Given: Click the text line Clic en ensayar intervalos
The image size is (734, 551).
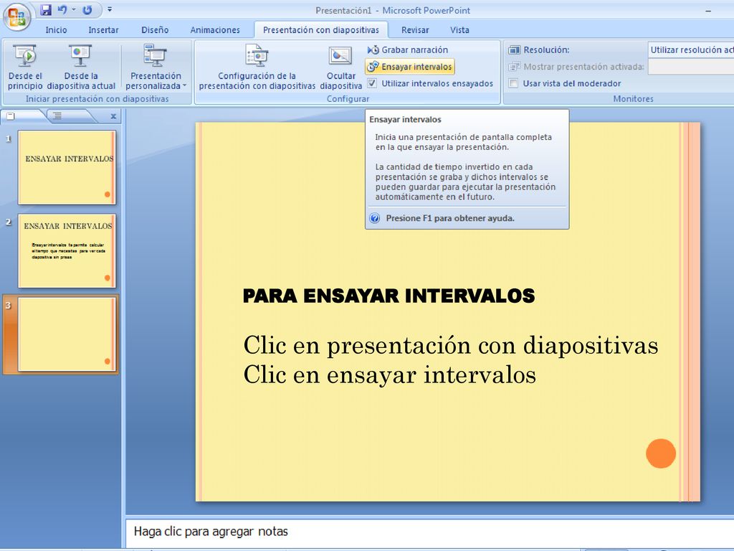Looking at the screenshot, I should pos(390,375).
